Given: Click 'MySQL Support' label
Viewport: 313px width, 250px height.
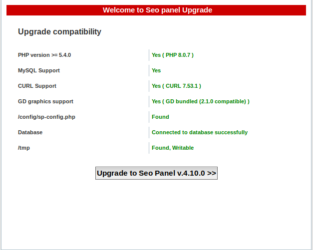Looking at the screenshot, I should pos(39,71).
